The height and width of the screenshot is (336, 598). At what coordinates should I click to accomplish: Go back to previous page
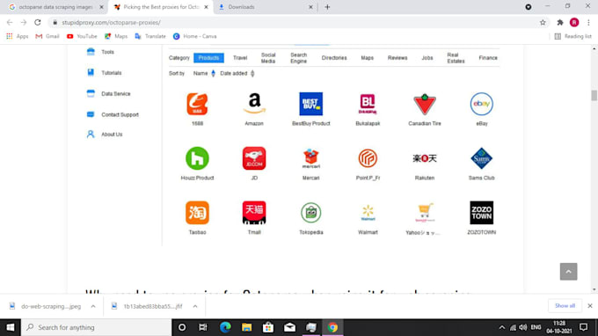click(10, 23)
